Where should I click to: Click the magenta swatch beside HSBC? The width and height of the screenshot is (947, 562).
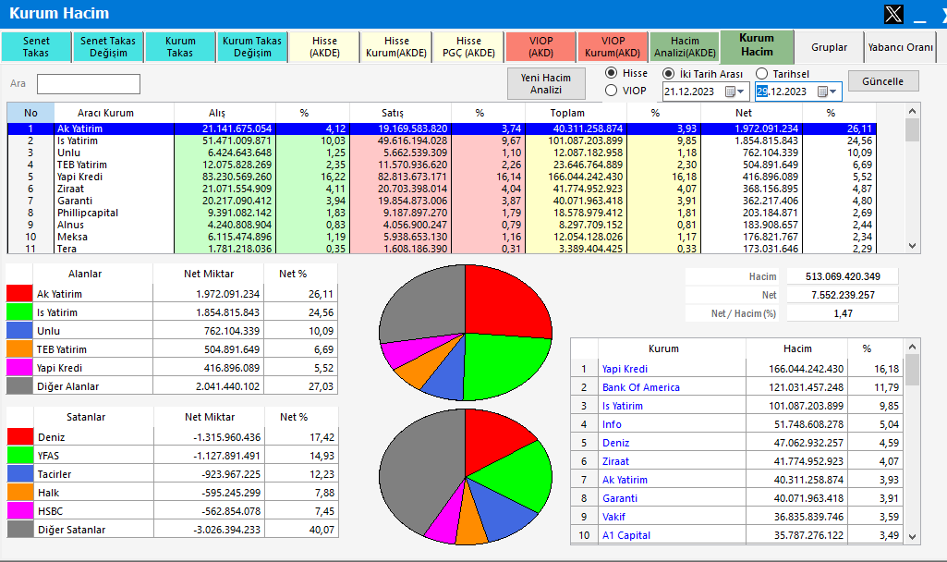[20, 510]
